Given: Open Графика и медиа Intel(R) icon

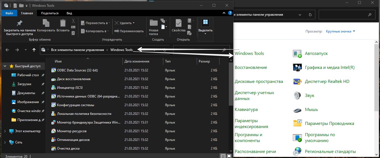Looking at the screenshot, I should [x=297, y=68].
